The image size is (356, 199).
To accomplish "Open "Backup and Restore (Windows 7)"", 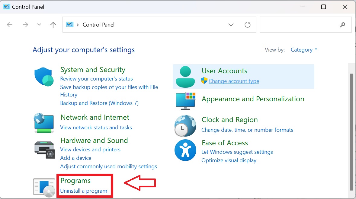I will pos(99,103).
